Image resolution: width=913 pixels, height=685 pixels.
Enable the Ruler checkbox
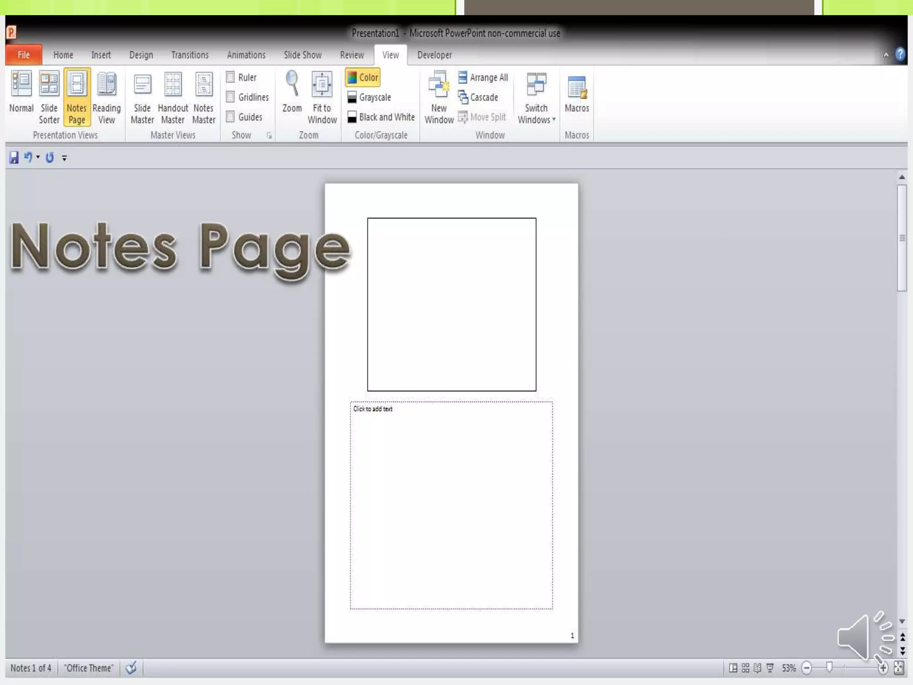(230, 77)
